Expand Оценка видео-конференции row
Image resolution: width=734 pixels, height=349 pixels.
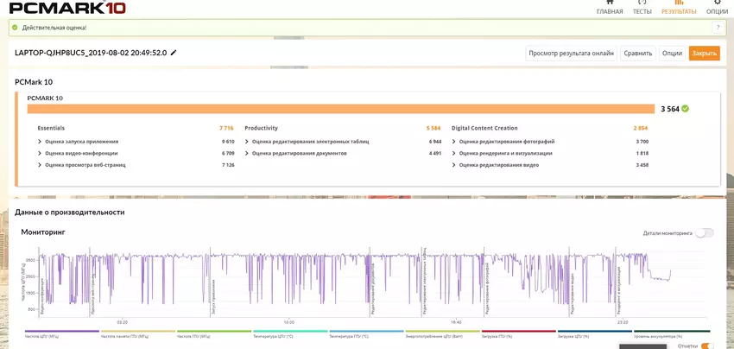pyautogui.click(x=40, y=153)
